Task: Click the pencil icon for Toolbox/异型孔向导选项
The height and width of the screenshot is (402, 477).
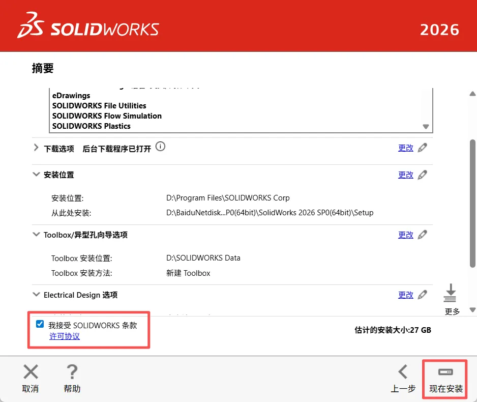Action: [x=422, y=235]
